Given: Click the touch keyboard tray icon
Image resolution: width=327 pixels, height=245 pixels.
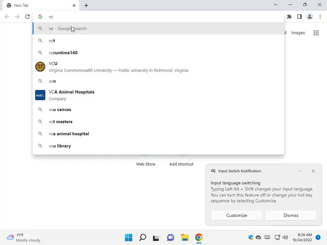Looking at the screenshot, I should tap(267, 237).
